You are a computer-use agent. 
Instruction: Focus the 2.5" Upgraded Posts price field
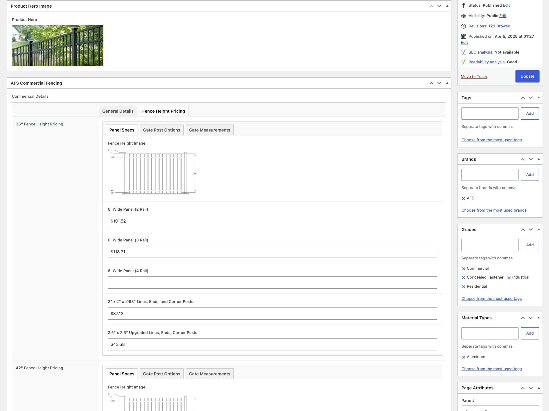tap(272, 344)
